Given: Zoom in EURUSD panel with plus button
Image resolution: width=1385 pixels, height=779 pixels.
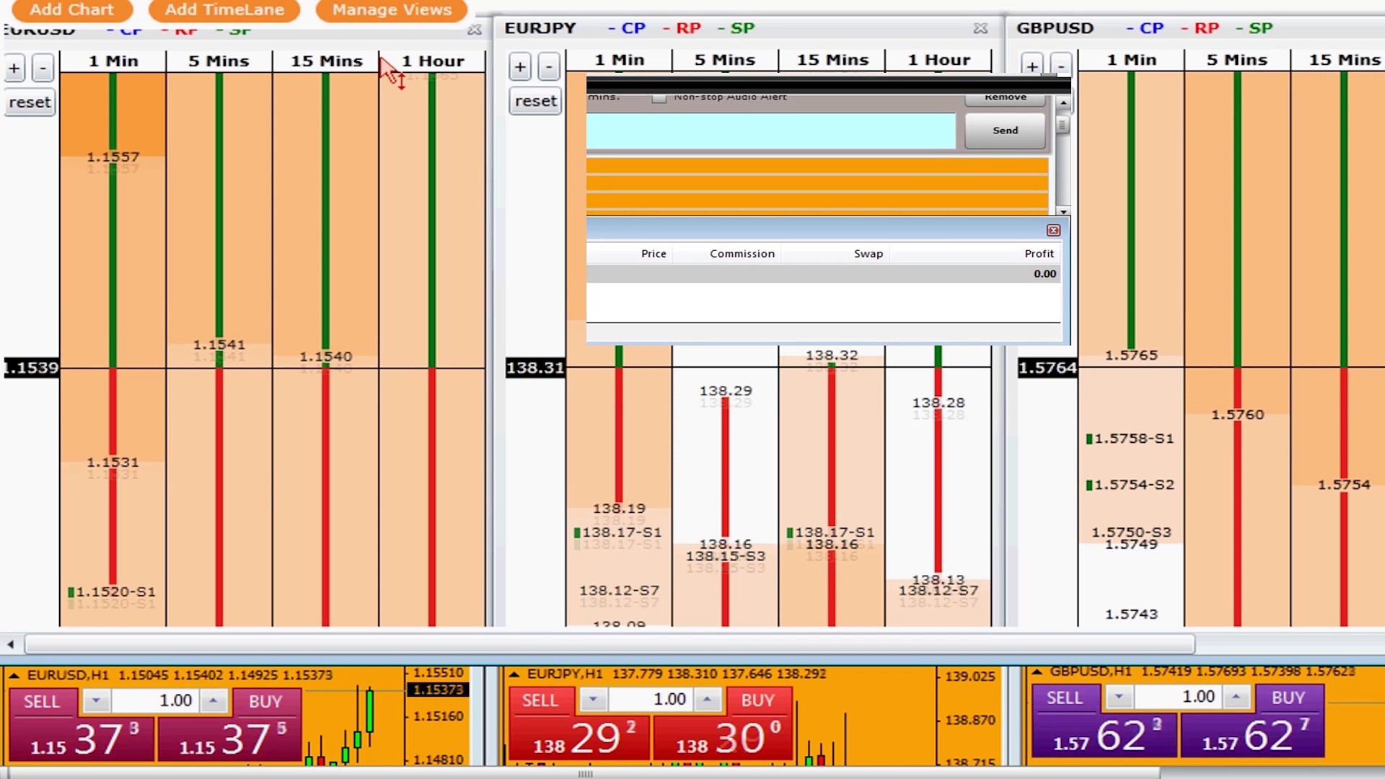Looking at the screenshot, I should [14, 69].
